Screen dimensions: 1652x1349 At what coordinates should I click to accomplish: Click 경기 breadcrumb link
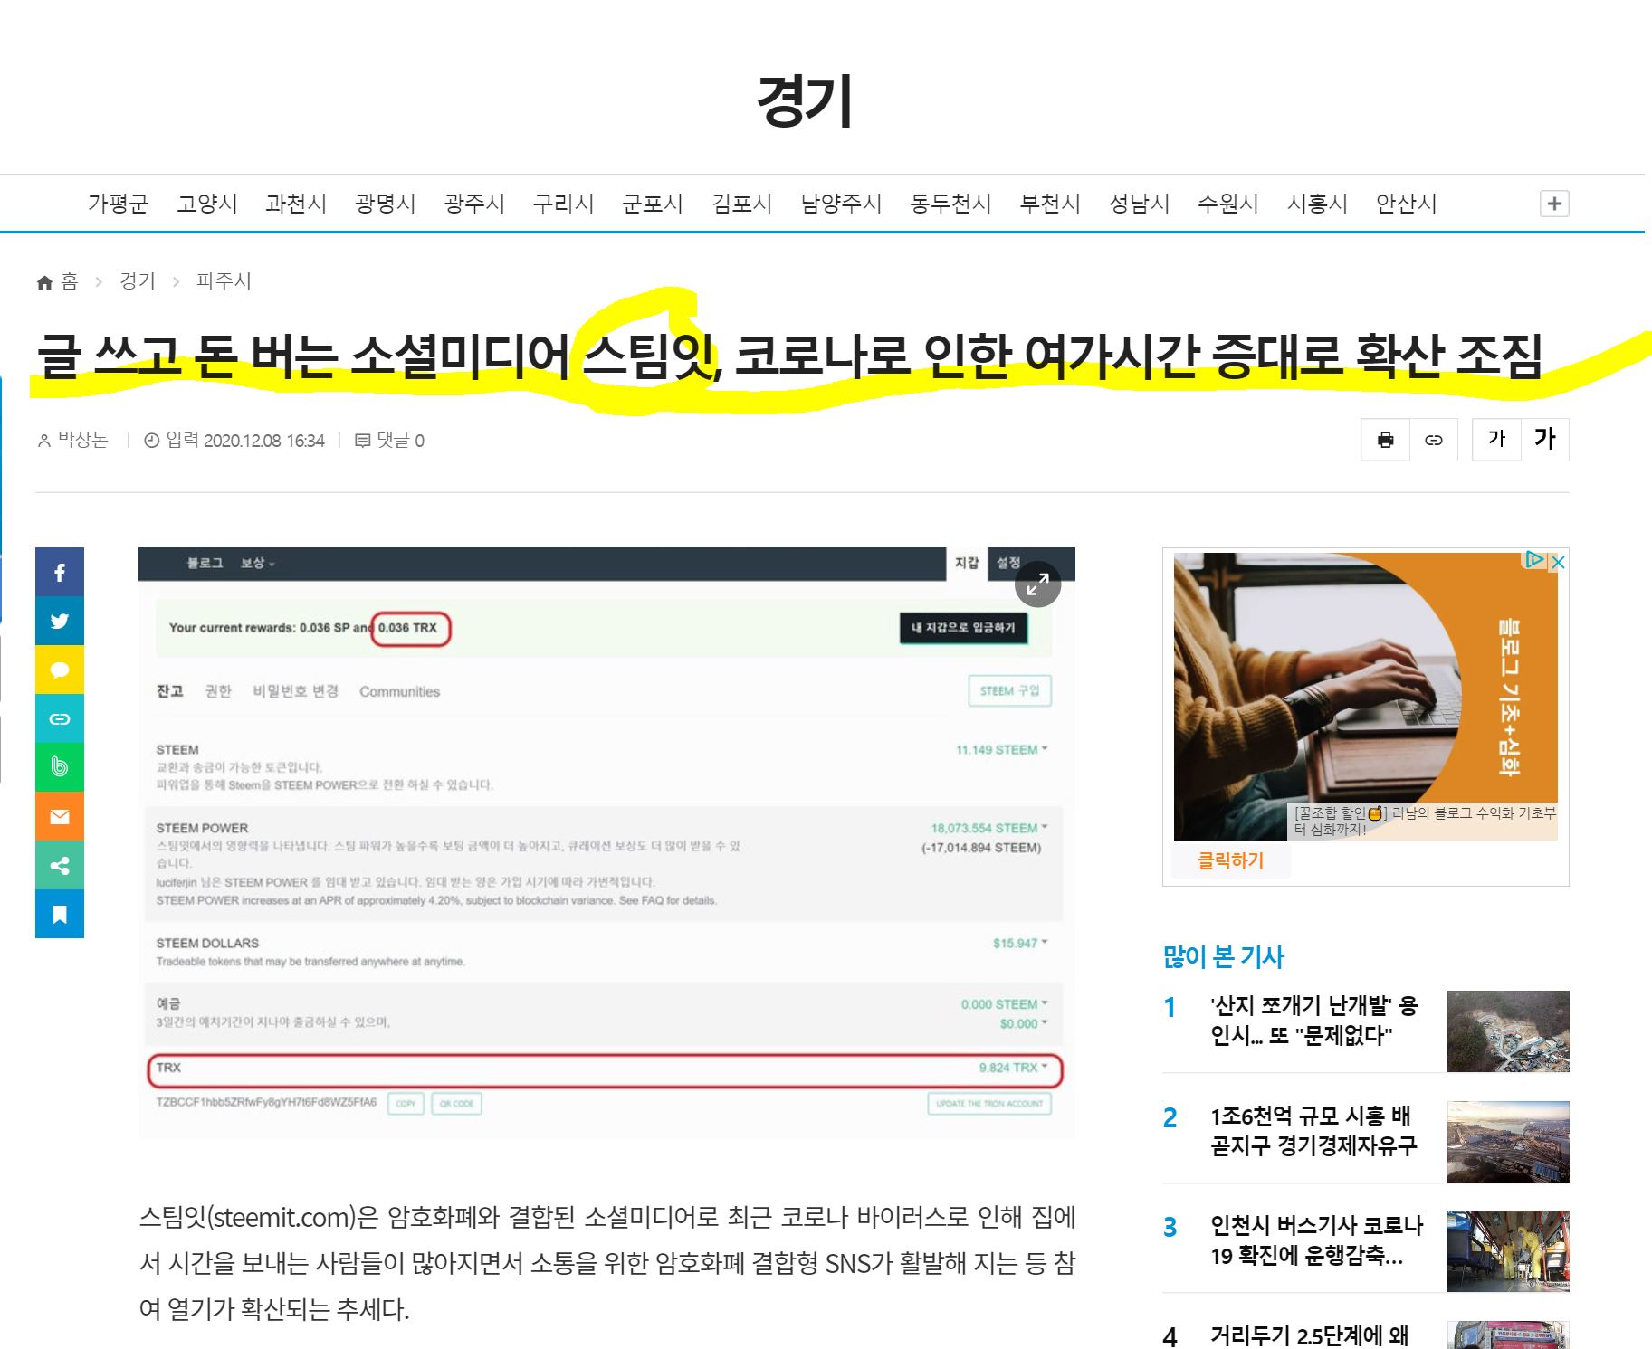tap(138, 281)
